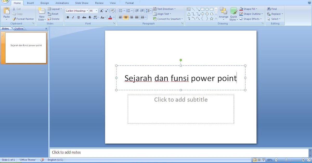Zoom out with the minus button
The height and width of the screenshot is (163, 312).
pyautogui.click(x=276, y=160)
